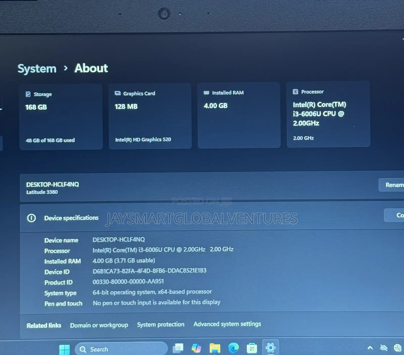Click the search magnifier icon
This screenshot has height=355, width=404.
point(83,349)
